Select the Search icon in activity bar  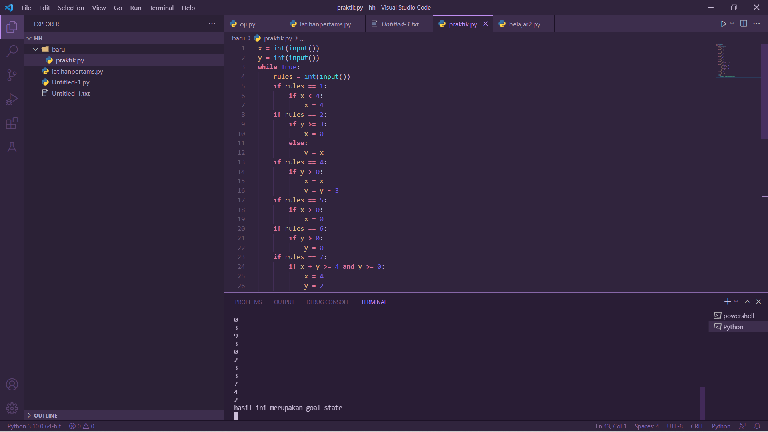pos(12,51)
